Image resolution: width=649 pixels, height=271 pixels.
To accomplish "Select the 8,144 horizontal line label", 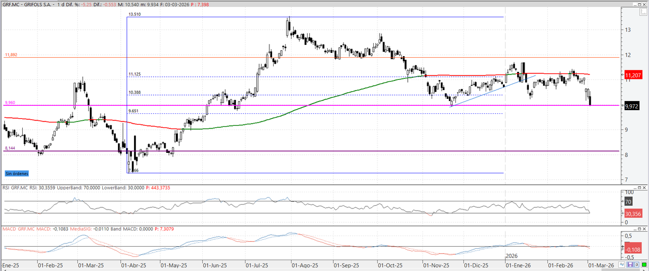I will point(10,147).
